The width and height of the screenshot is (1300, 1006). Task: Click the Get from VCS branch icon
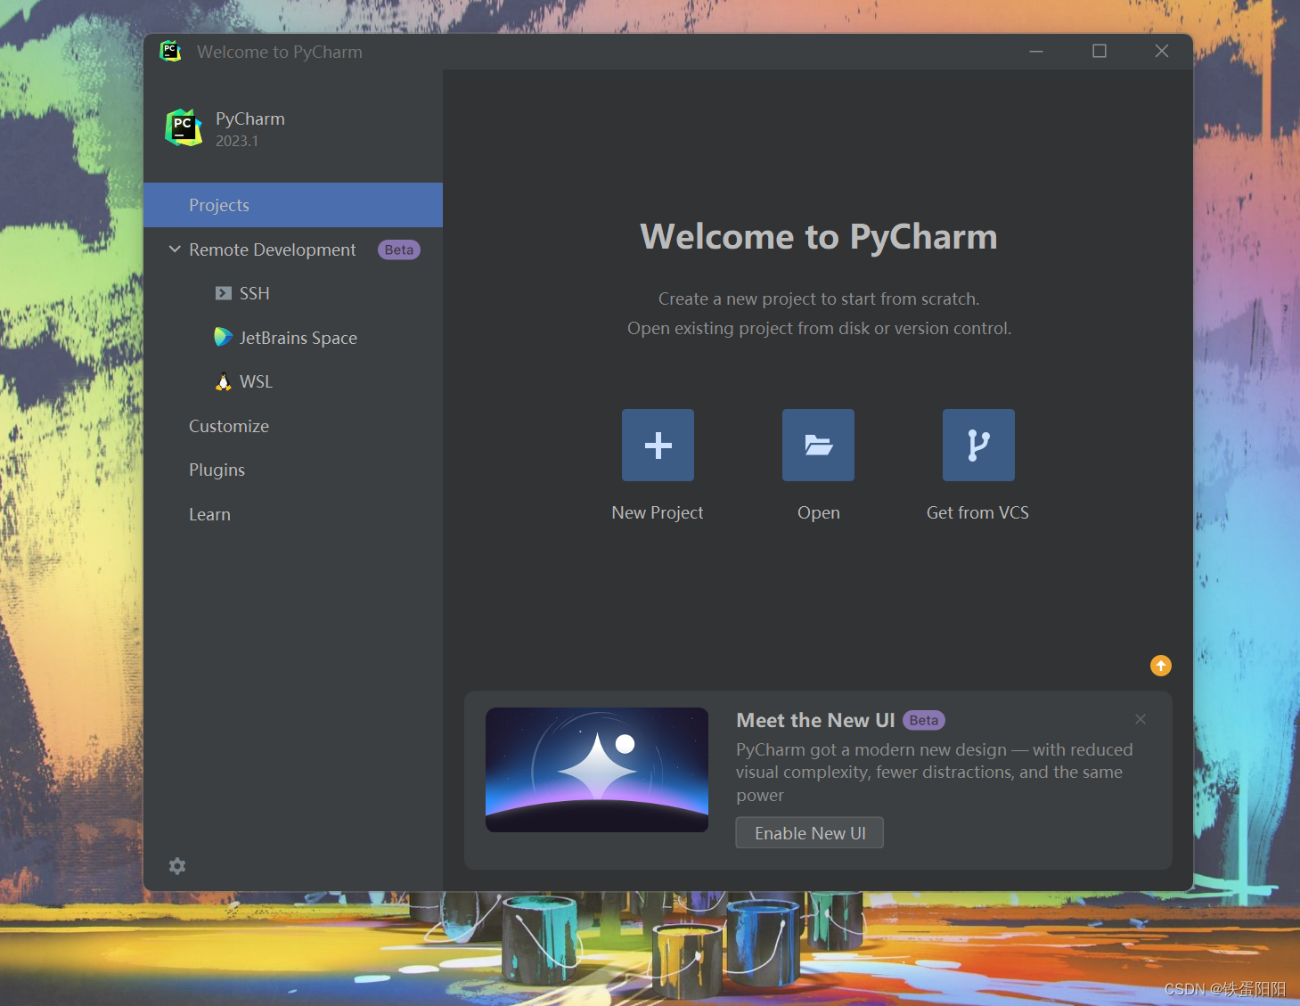(978, 445)
